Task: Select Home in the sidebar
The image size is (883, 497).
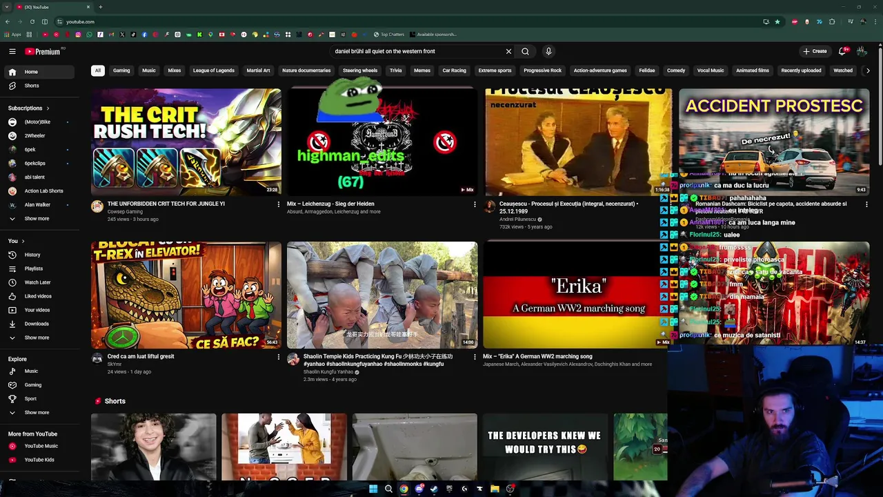Action: click(40, 72)
